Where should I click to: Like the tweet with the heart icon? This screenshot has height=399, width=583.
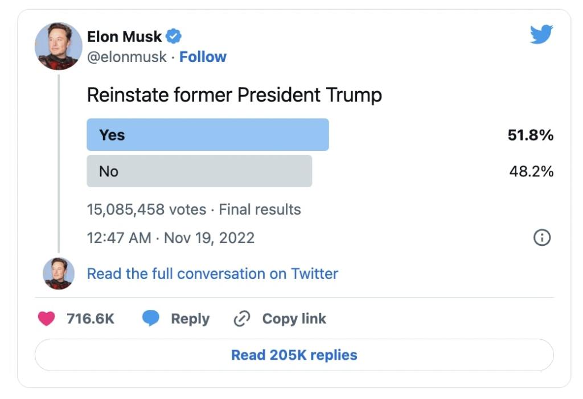coord(47,319)
